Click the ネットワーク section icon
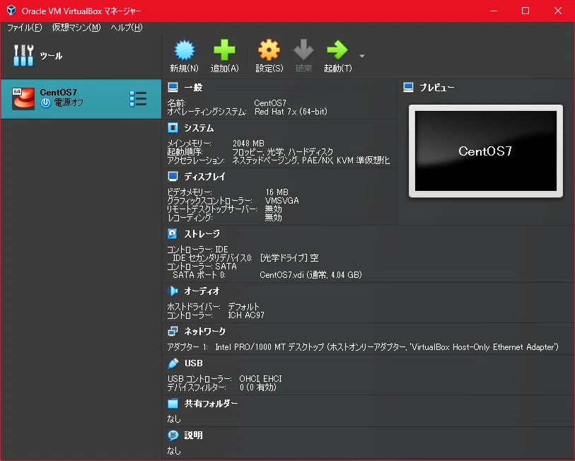The image size is (575, 461). click(x=173, y=331)
